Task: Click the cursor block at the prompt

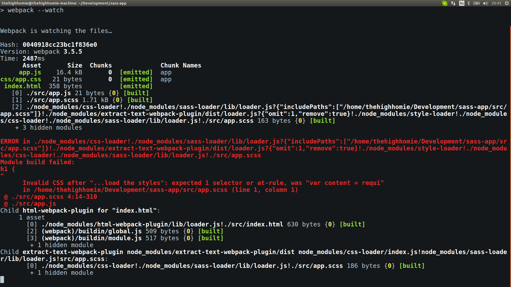Action: 2,280
